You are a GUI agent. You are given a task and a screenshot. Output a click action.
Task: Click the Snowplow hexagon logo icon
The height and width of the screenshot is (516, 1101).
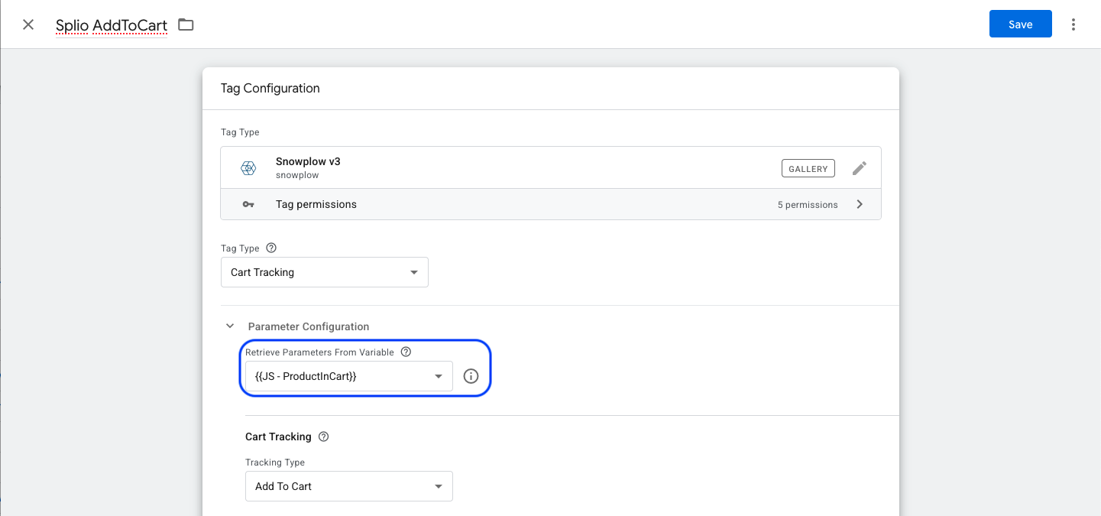248,168
